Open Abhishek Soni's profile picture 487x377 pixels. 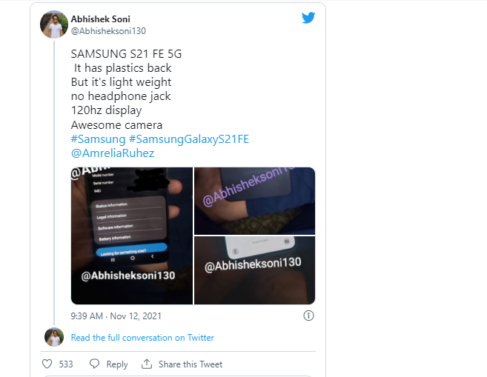tap(54, 24)
